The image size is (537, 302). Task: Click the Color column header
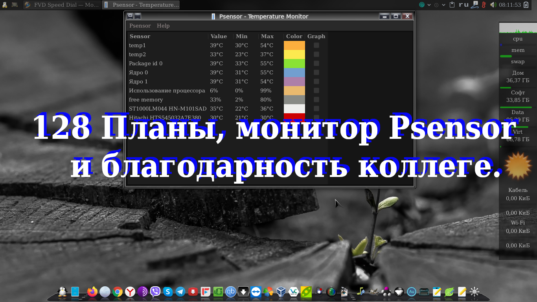point(294,36)
